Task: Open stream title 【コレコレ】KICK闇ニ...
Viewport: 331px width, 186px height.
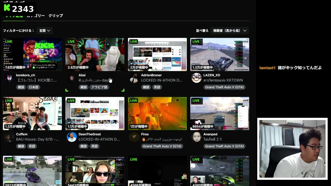Action: [36, 80]
